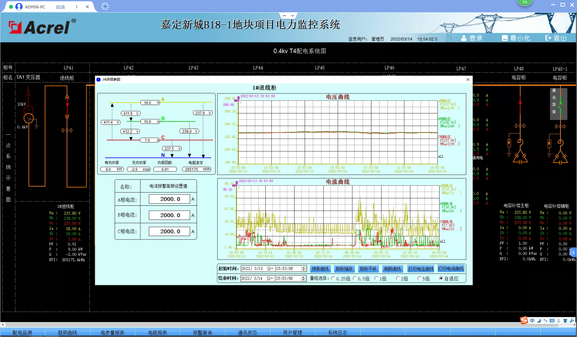Click the B相电流 alarm limit field

[x=169, y=215]
